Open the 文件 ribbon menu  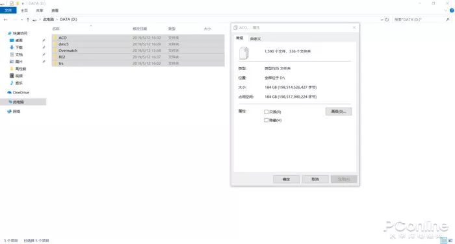pos(8,10)
